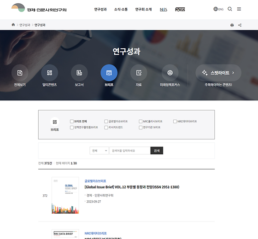Click the date text 2023-09-27
258x239 pixels.
click(94, 202)
